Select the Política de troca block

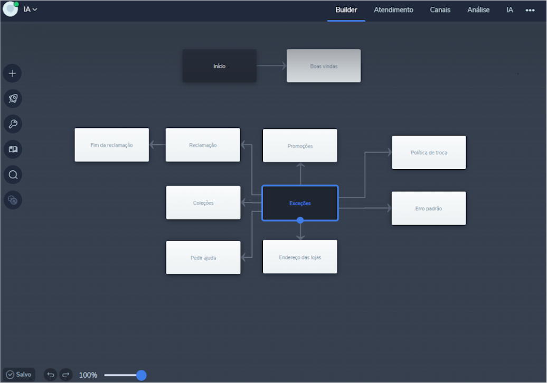[x=429, y=153]
